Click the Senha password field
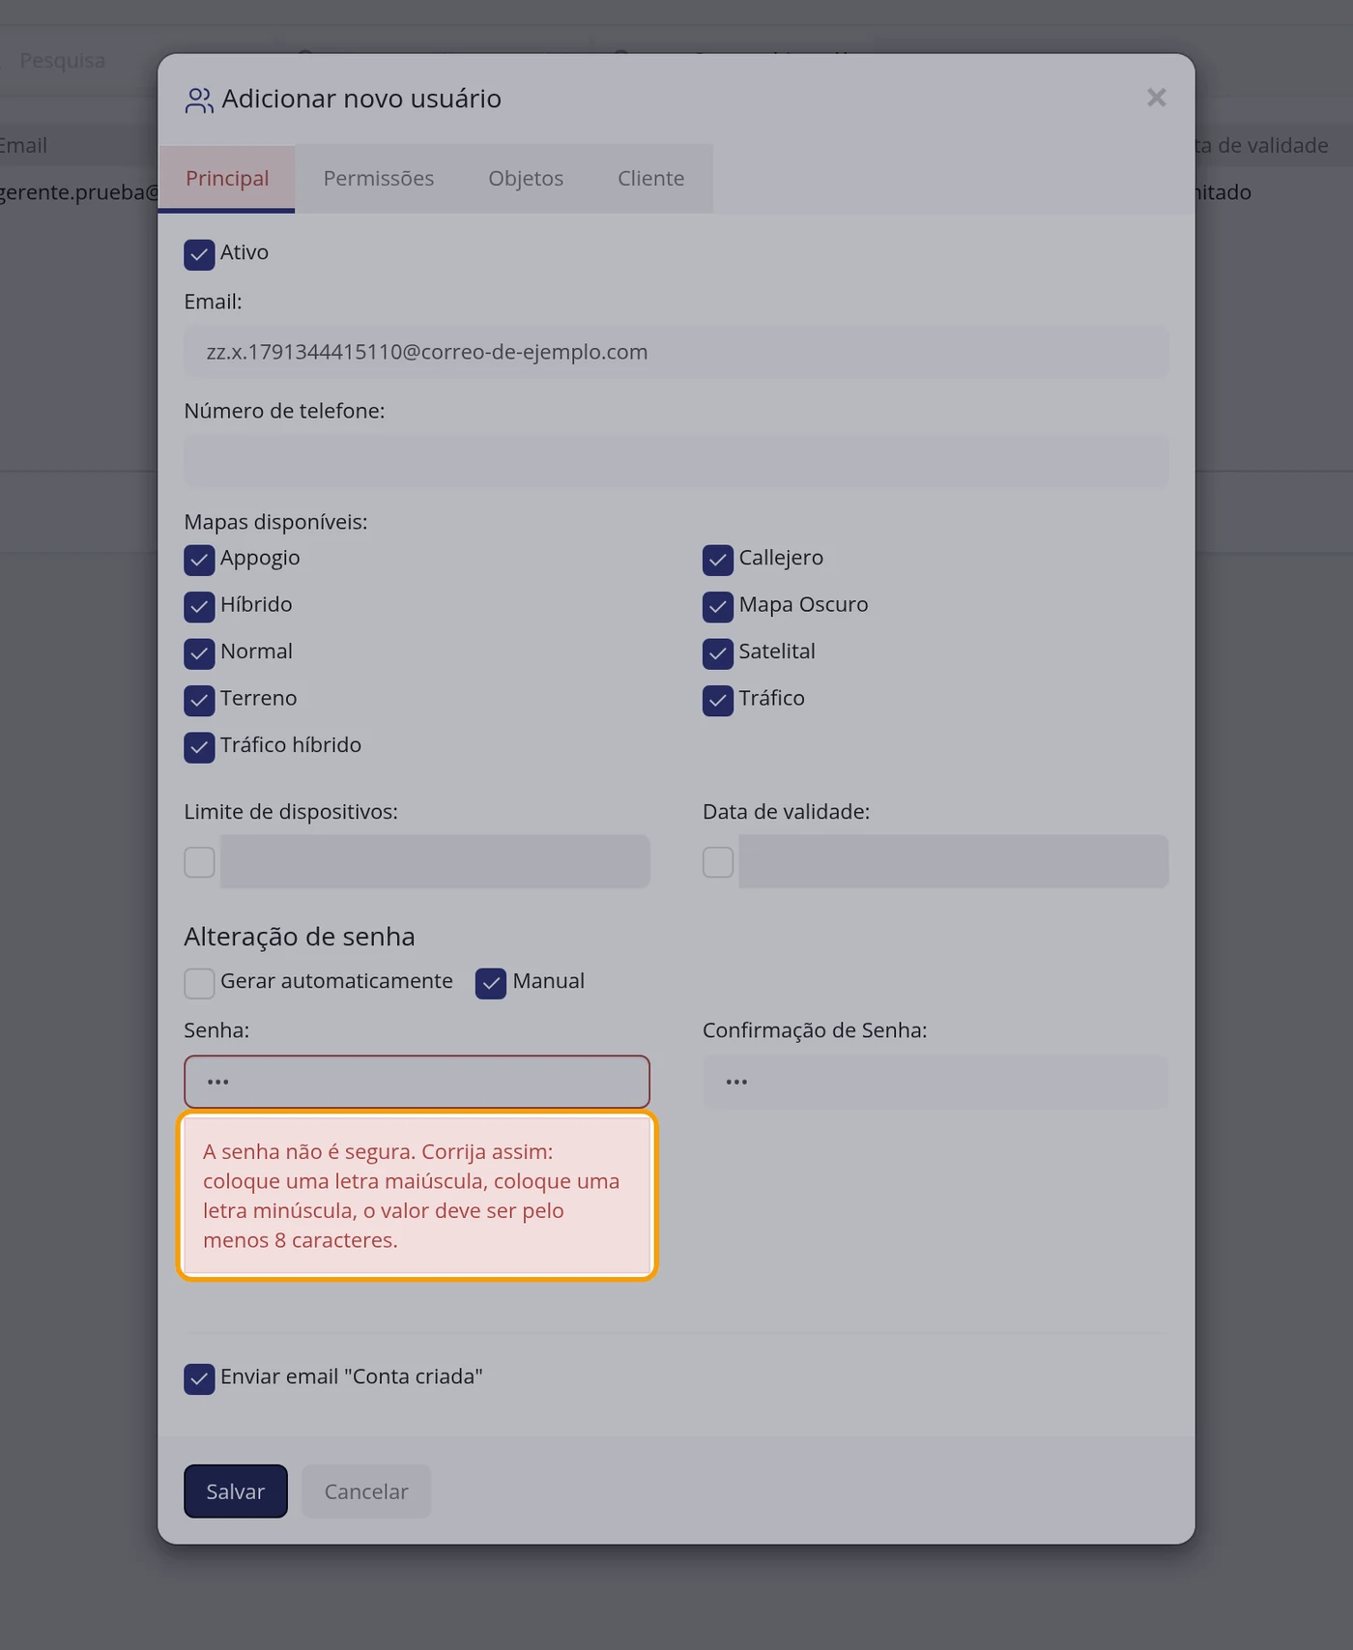1353x1650 pixels. point(417,1082)
